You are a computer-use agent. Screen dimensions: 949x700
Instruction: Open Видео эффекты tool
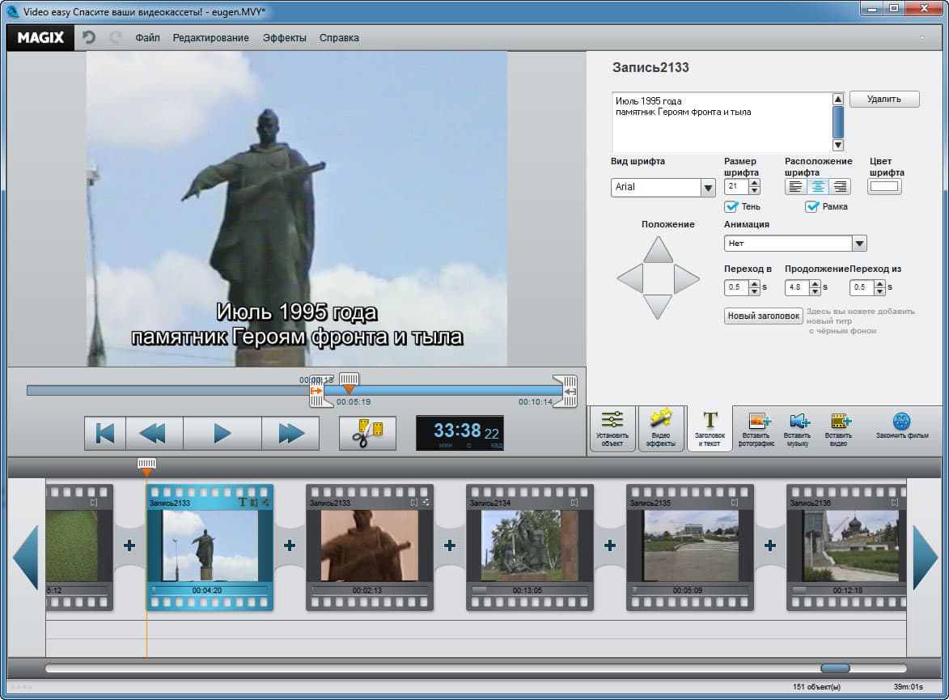(x=661, y=429)
